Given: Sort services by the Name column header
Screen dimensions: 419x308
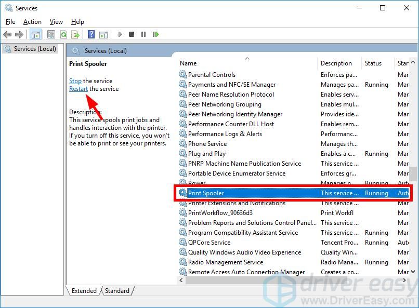Looking at the screenshot, I should pos(208,63).
